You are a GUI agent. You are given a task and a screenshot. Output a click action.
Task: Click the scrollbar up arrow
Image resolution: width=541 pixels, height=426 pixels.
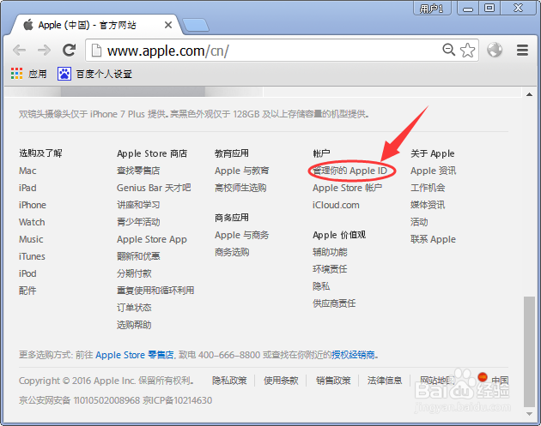pyautogui.click(x=529, y=94)
